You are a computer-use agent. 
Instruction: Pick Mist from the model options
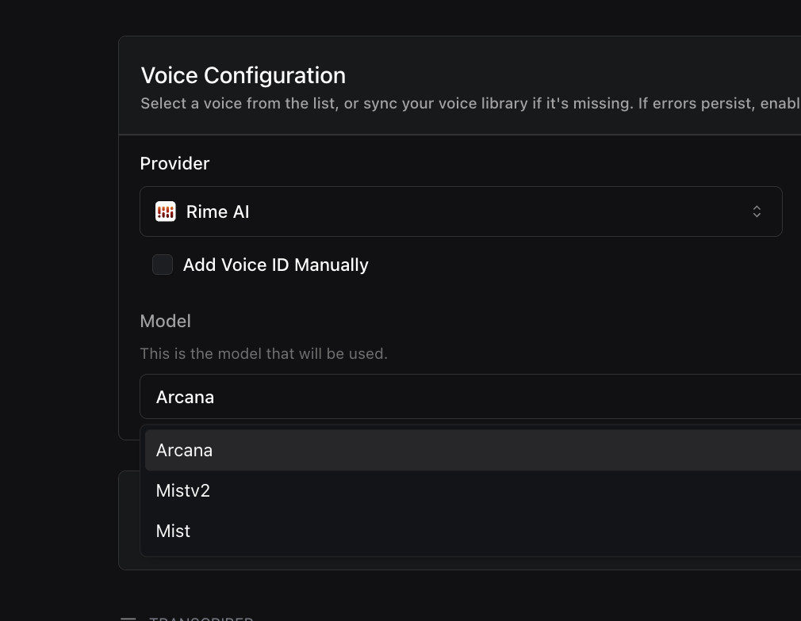(173, 531)
